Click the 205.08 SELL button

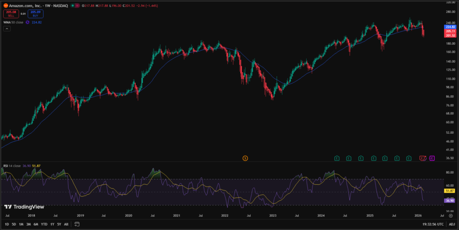[11, 14]
